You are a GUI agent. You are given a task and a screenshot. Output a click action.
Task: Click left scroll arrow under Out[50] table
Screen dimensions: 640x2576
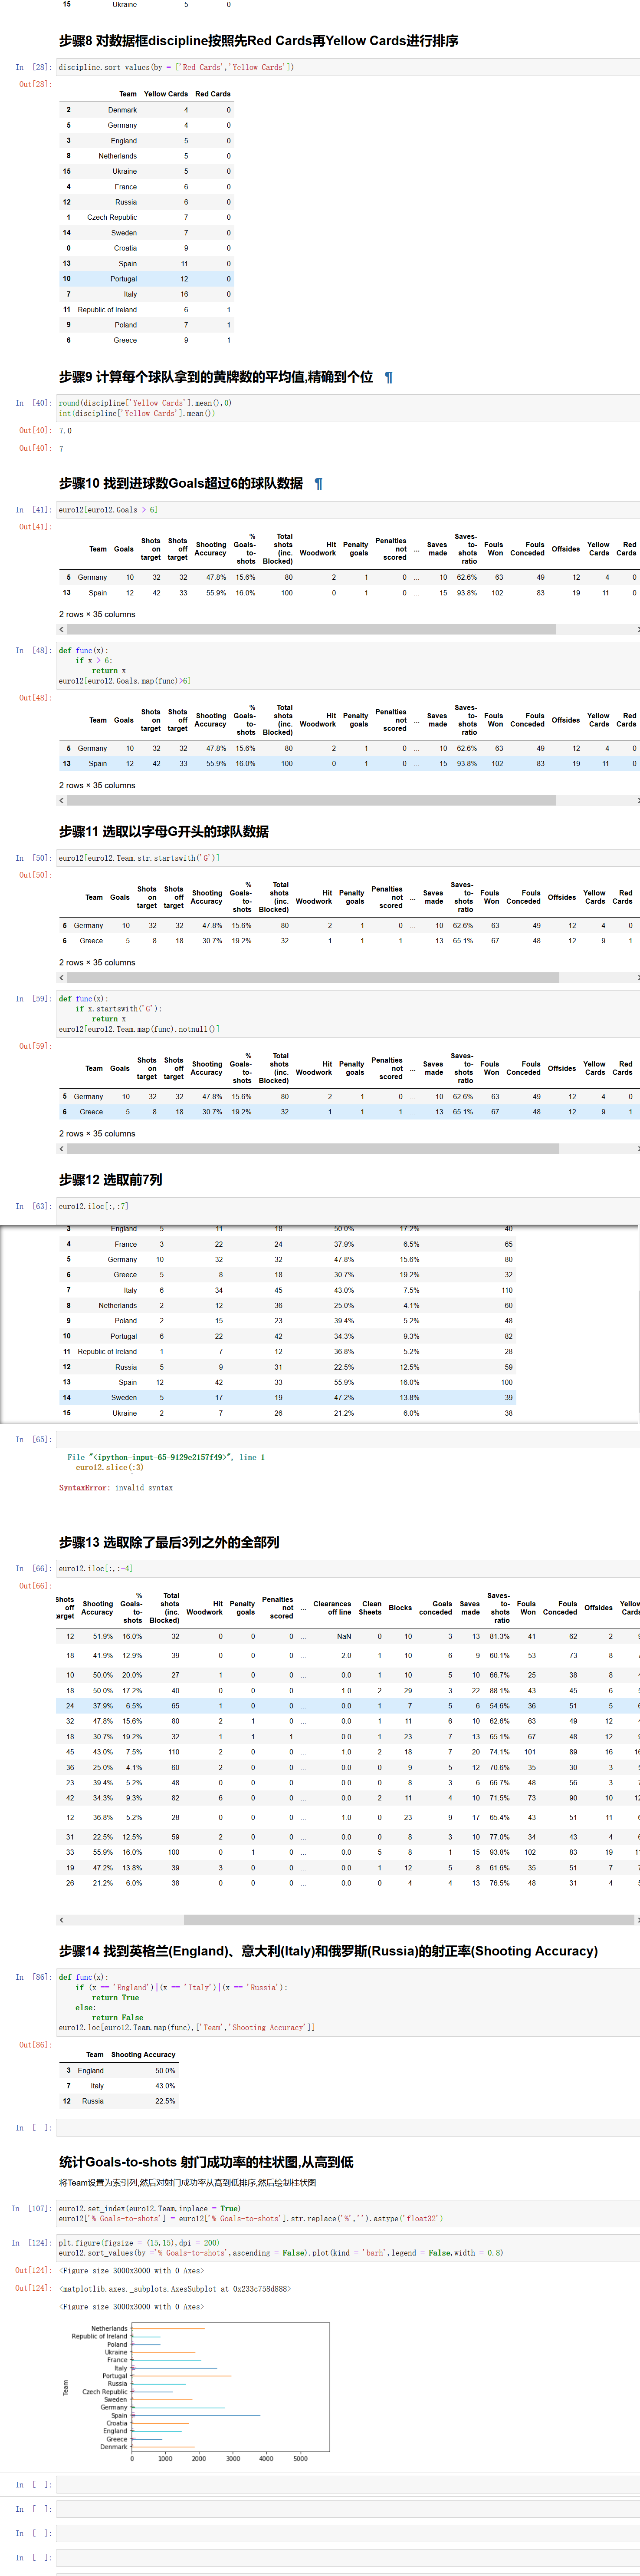(x=62, y=978)
